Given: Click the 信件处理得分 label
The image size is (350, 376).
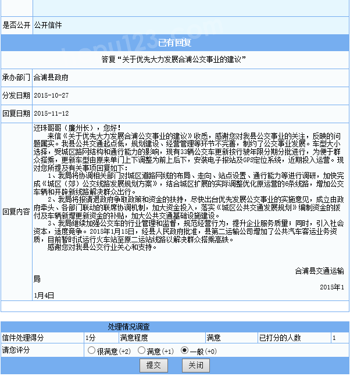Looking at the screenshot, I should pos(23,338).
